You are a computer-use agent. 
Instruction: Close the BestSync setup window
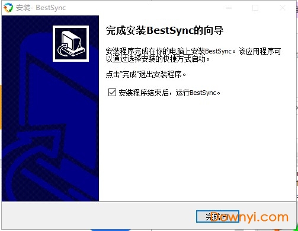pos(283,8)
